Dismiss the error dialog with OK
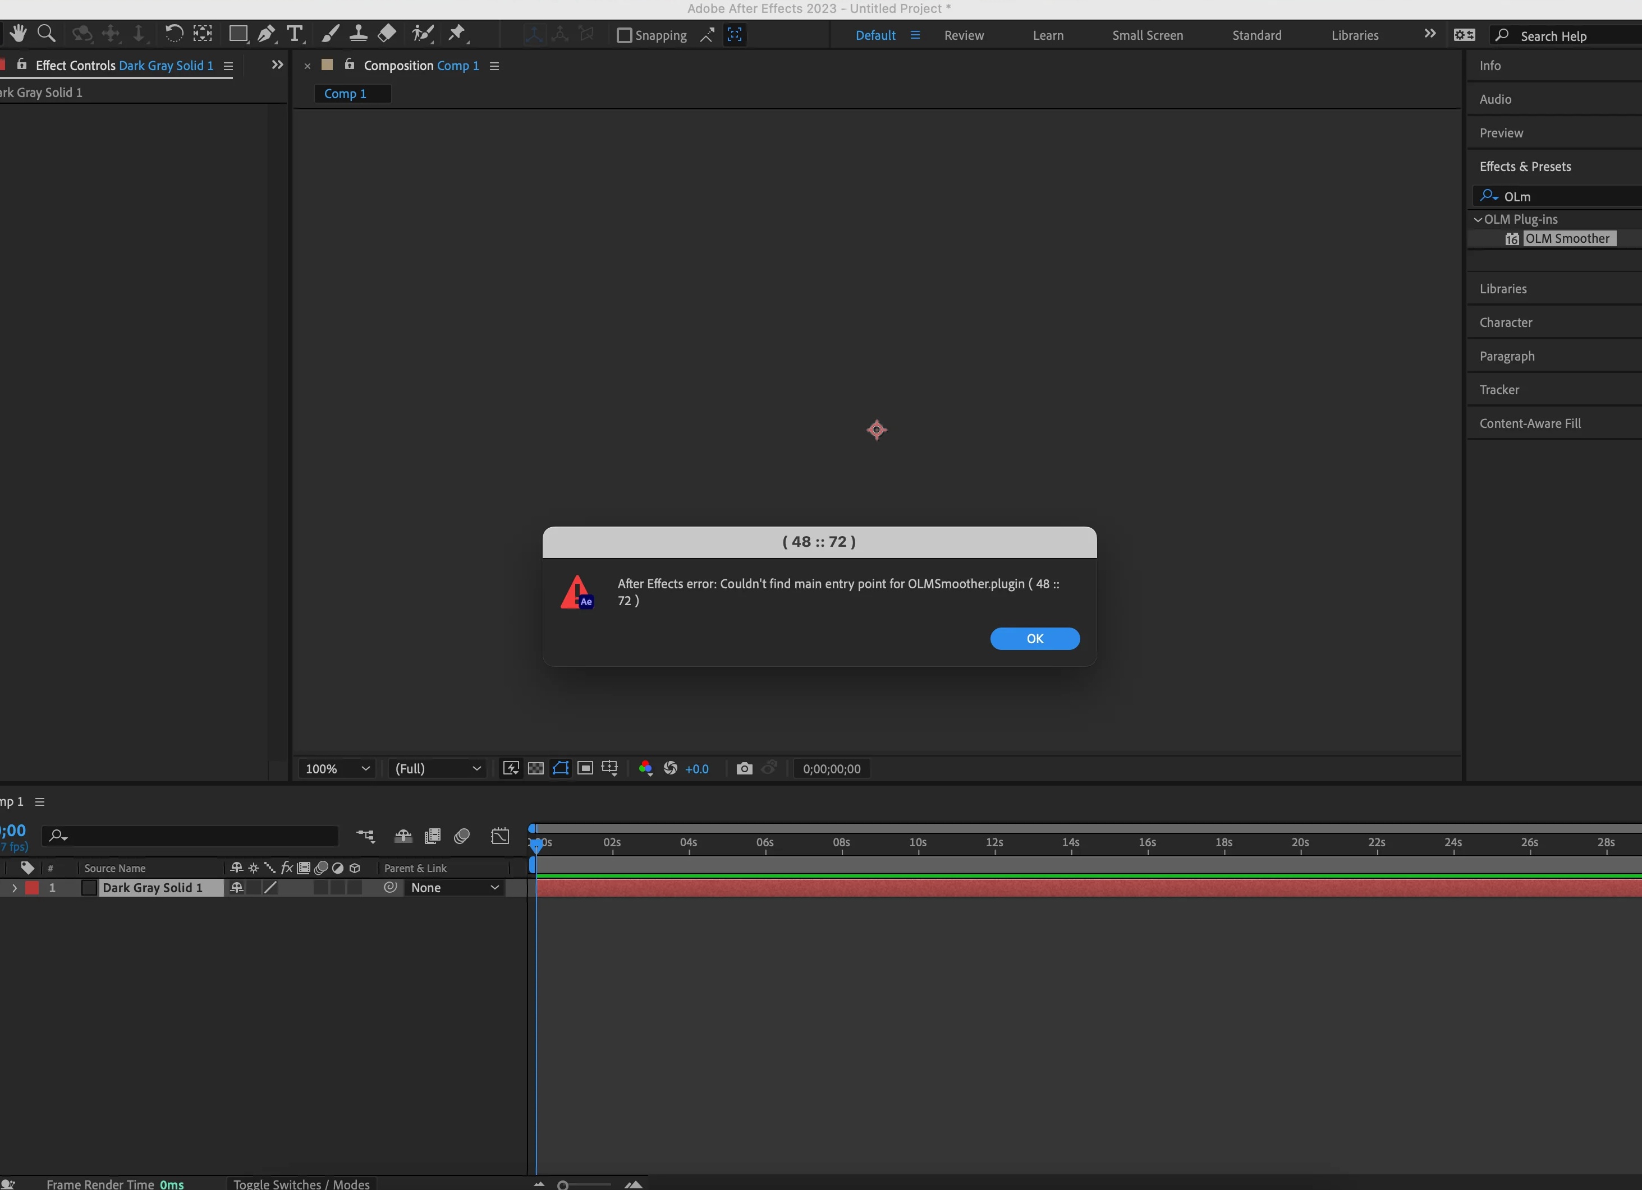Screen dimensions: 1642x1190 tap(1035, 639)
